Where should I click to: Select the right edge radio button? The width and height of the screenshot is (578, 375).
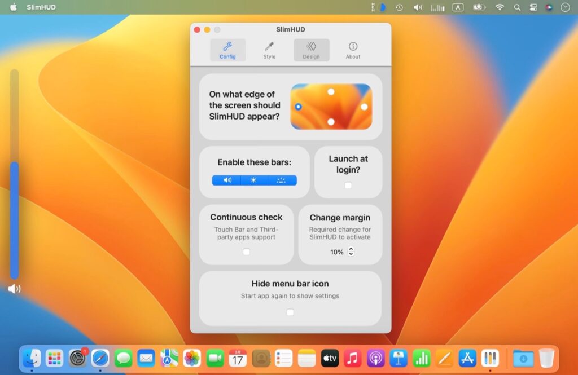tap(365, 106)
